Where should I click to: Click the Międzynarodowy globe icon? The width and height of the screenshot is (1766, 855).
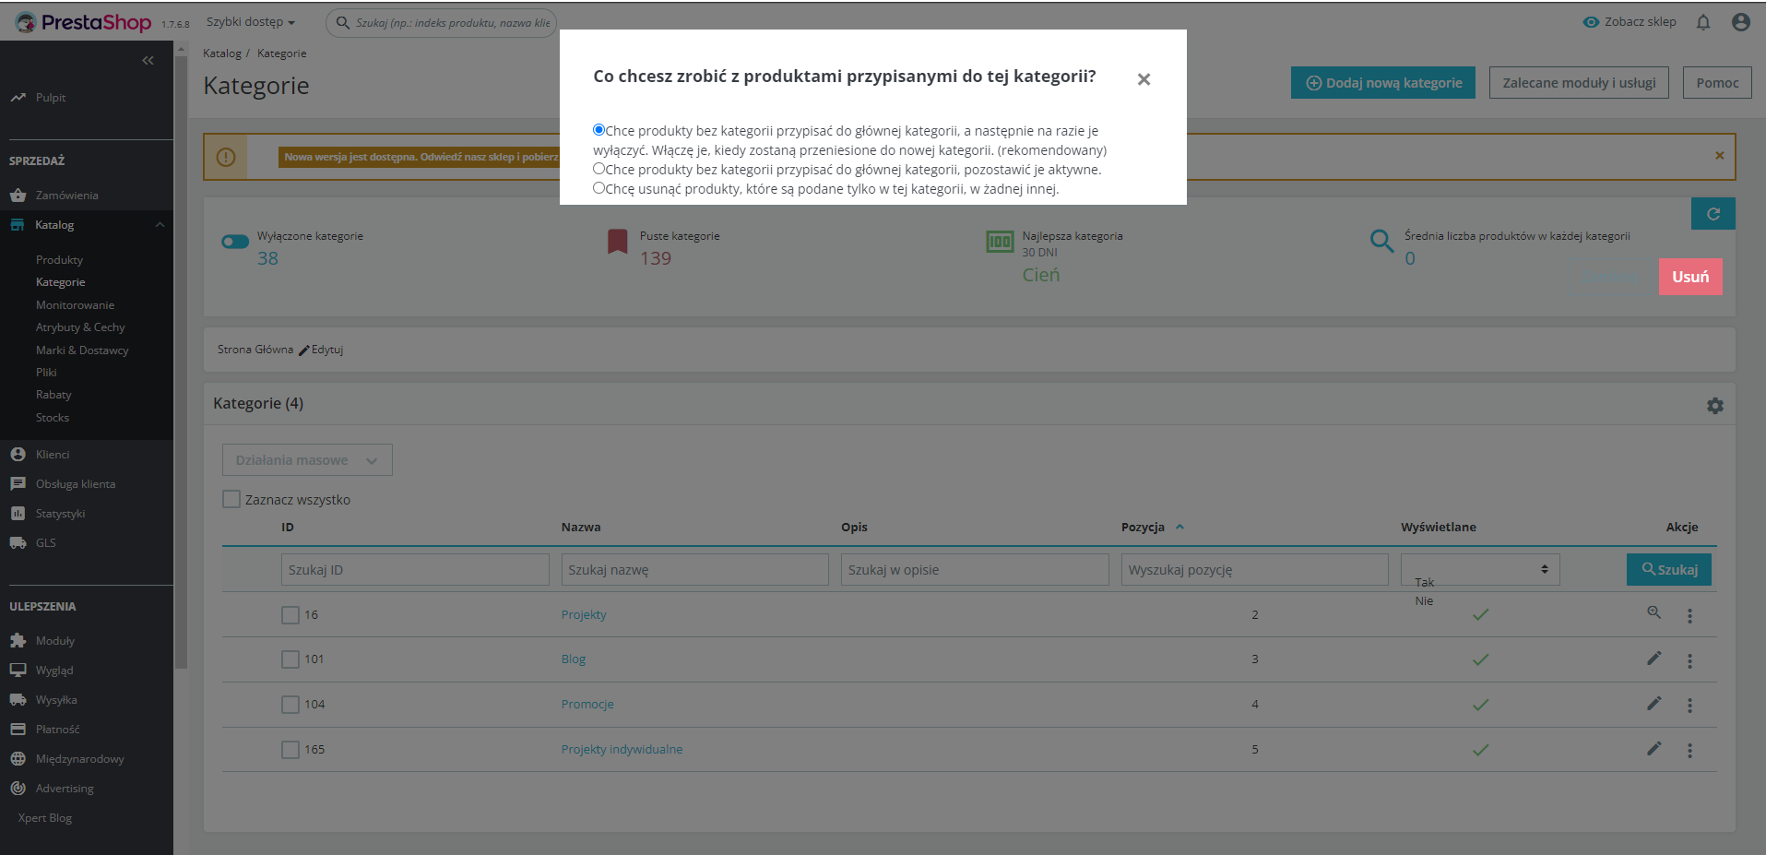coord(18,759)
